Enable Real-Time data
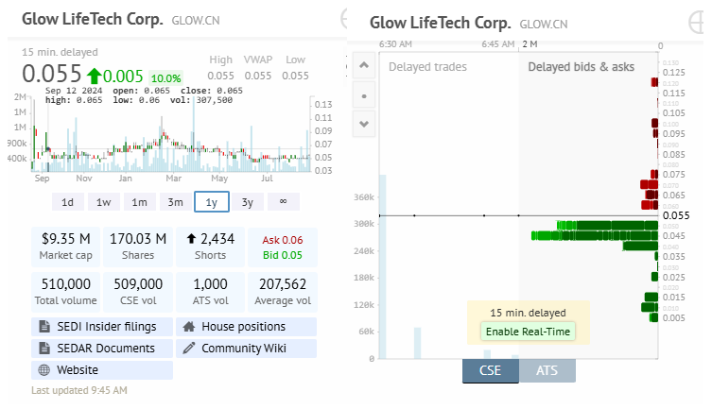The image size is (712, 409). 528,332
